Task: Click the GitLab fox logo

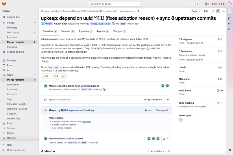Action: click(x=4, y=4)
